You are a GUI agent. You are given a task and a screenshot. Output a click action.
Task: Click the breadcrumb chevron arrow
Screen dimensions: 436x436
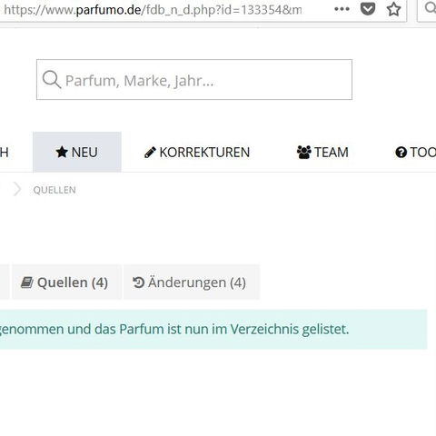(x=17, y=190)
